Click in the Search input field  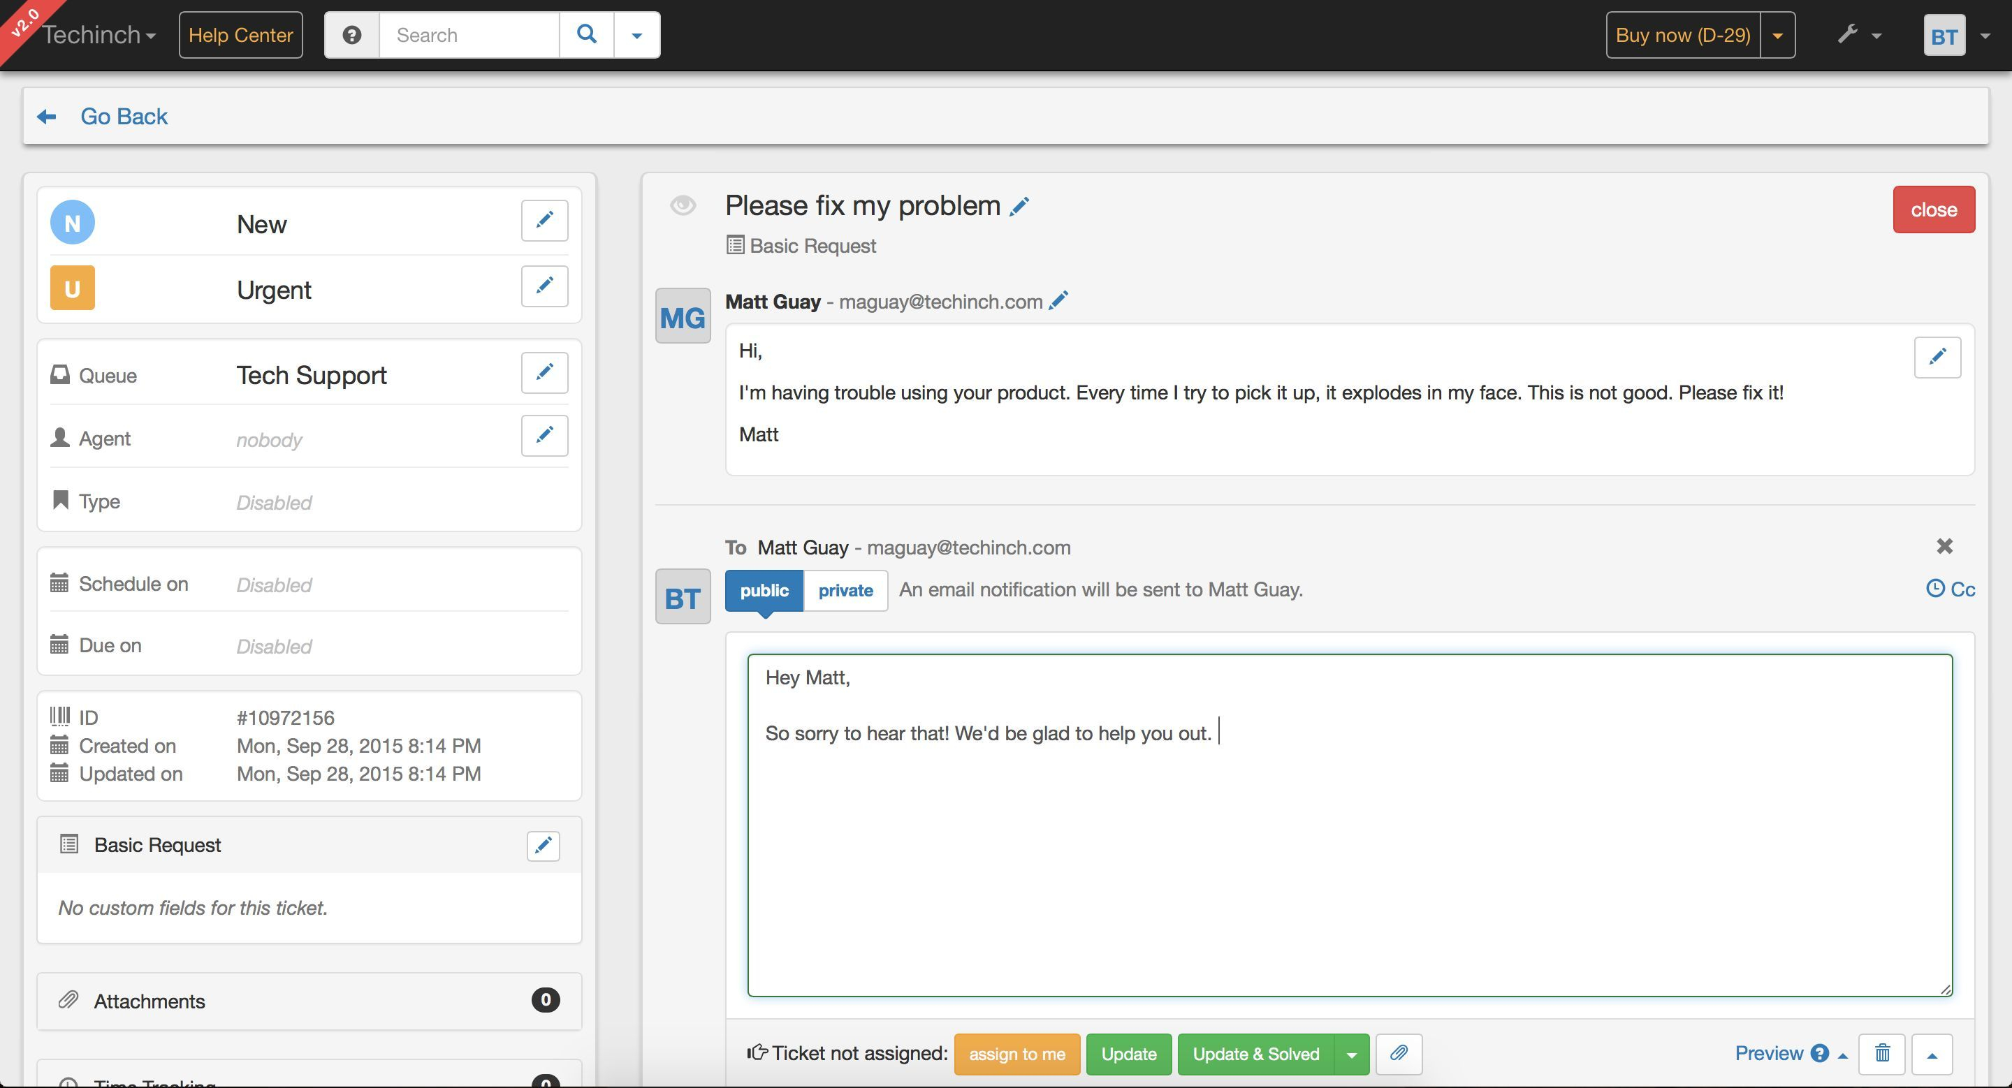pyautogui.click(x=469, y=35)
